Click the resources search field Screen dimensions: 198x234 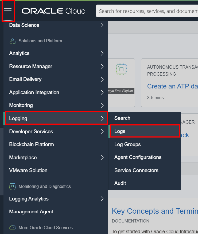pyautogui.click(x=147, y=11)
